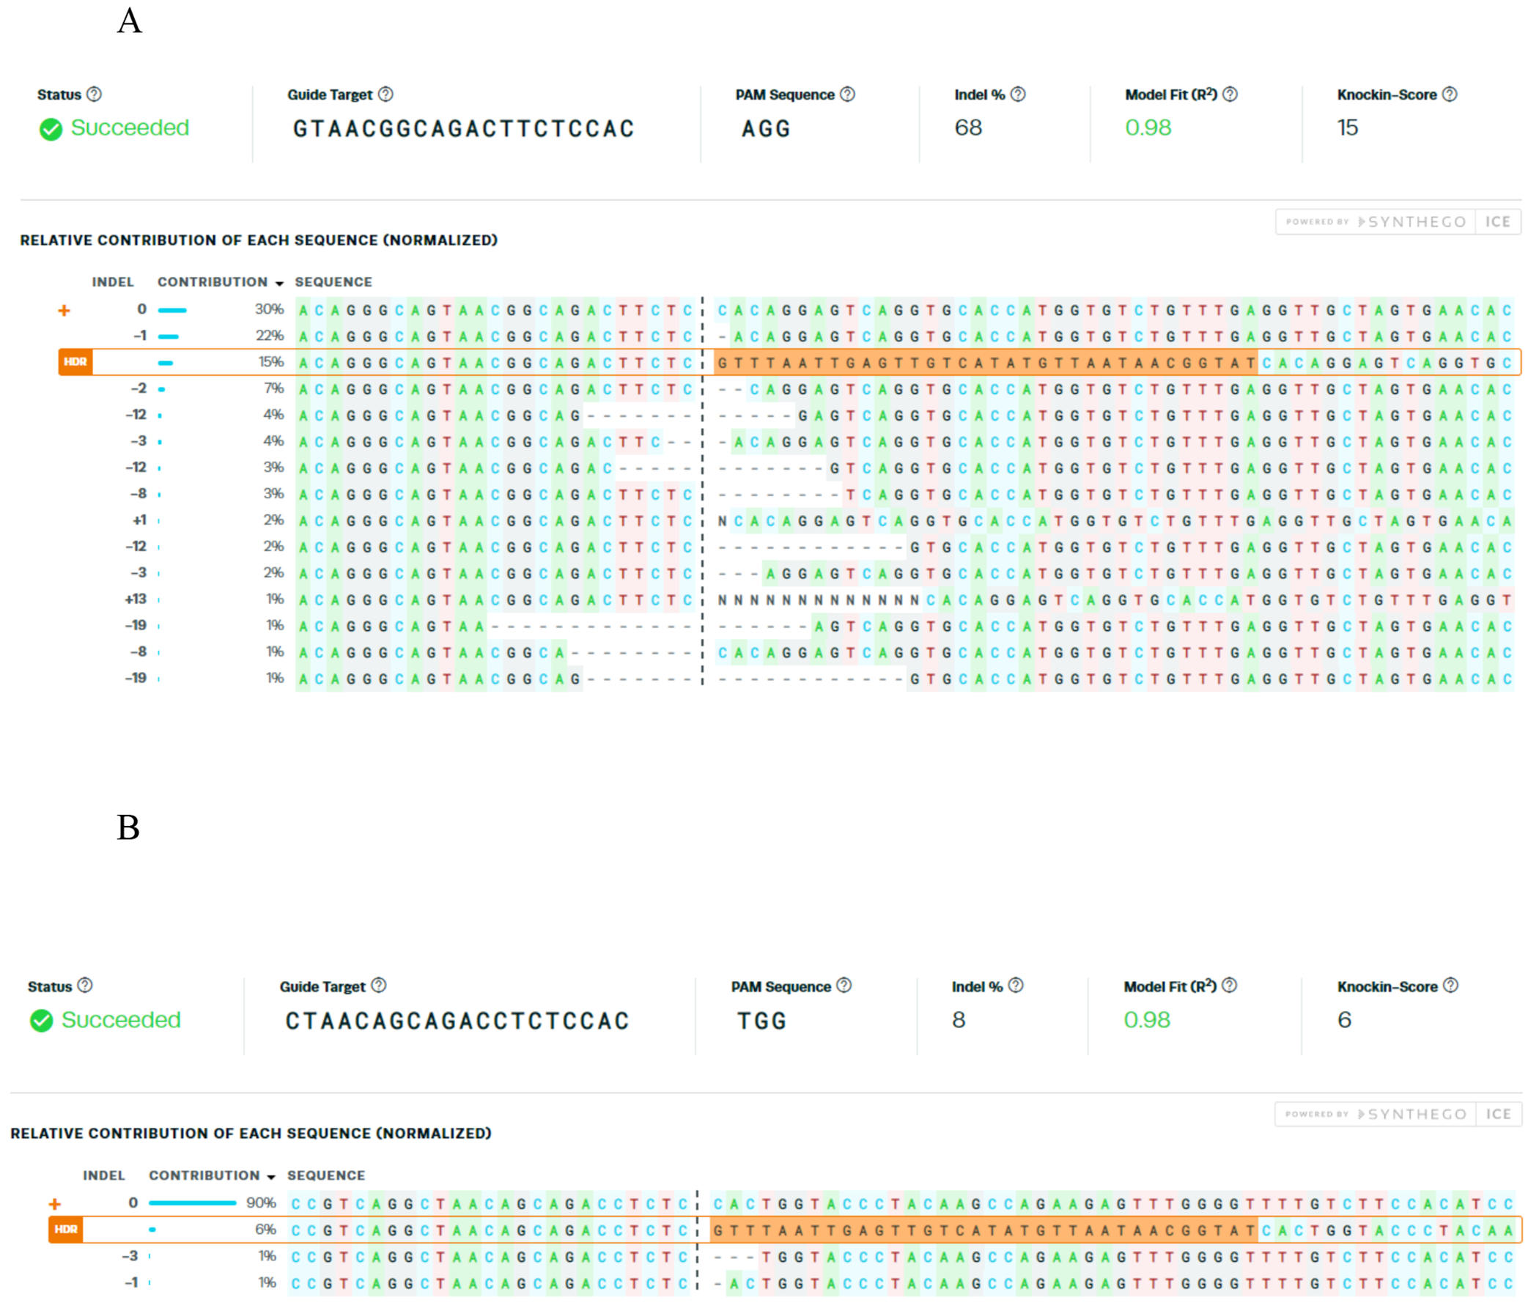Click guide target CTAACAGCAGACCTCTCCAC

pyautogui.click(x=457, y=1022)
